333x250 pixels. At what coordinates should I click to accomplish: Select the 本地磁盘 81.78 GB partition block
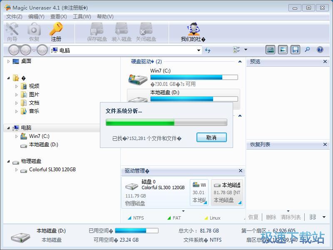(x=227, y=192)
